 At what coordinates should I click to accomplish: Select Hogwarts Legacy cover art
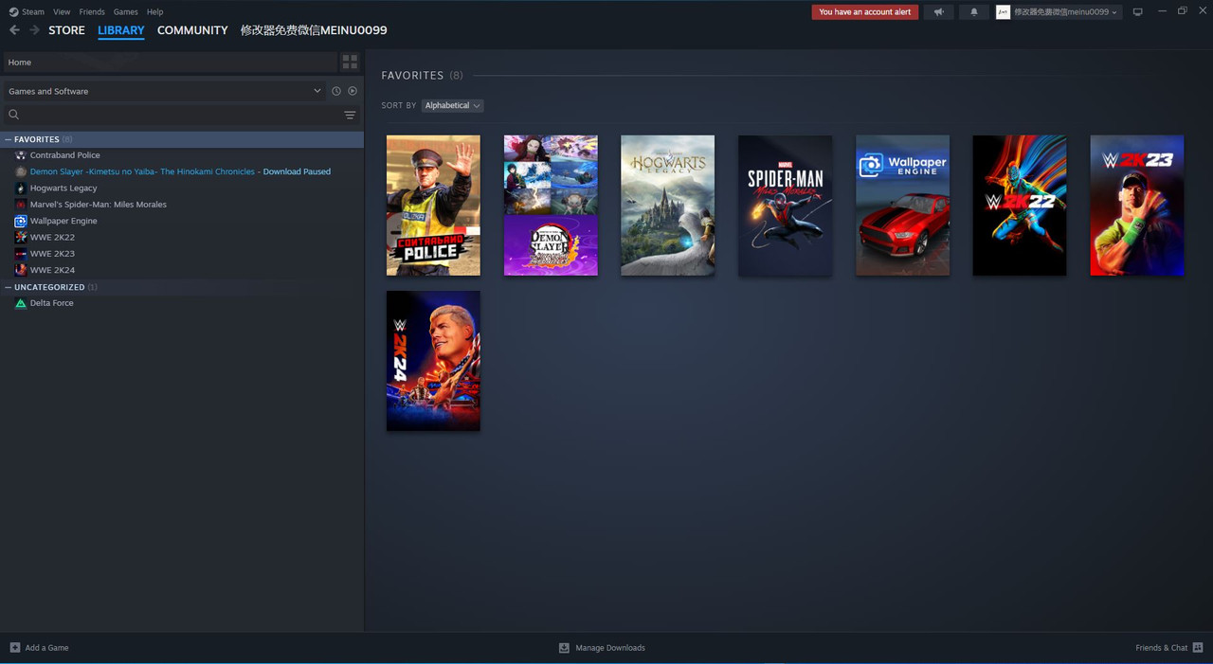[668, 206]
